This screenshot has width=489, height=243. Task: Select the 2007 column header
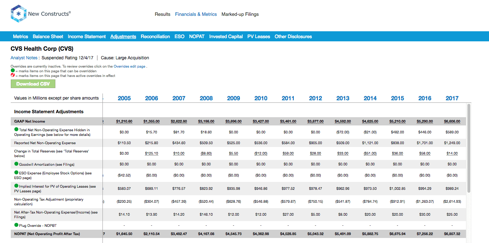(x=179, y=98)
